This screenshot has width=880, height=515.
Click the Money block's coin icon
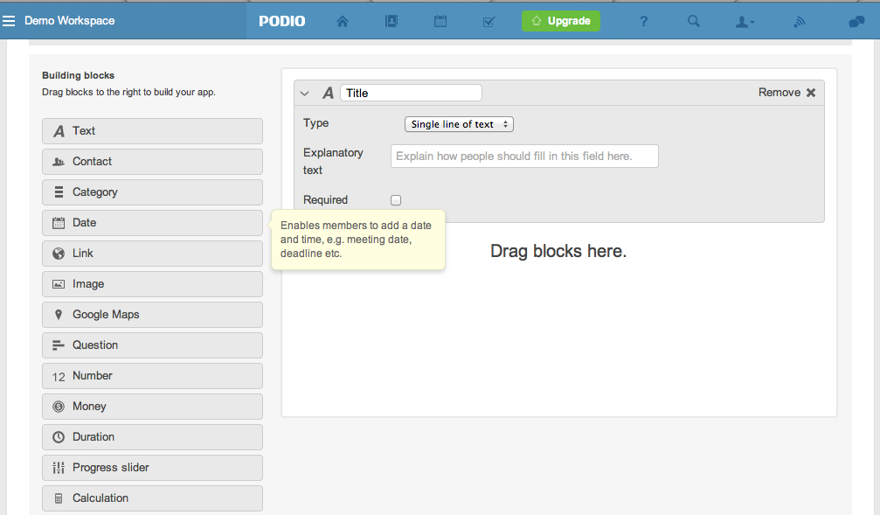[59, 407]
